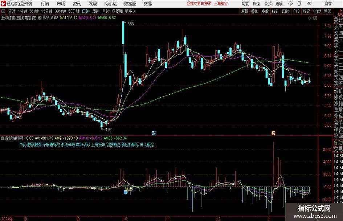Screen dimensions: 343x221
Task: Click the 财 marker on the chart
Action: (154, 132)
